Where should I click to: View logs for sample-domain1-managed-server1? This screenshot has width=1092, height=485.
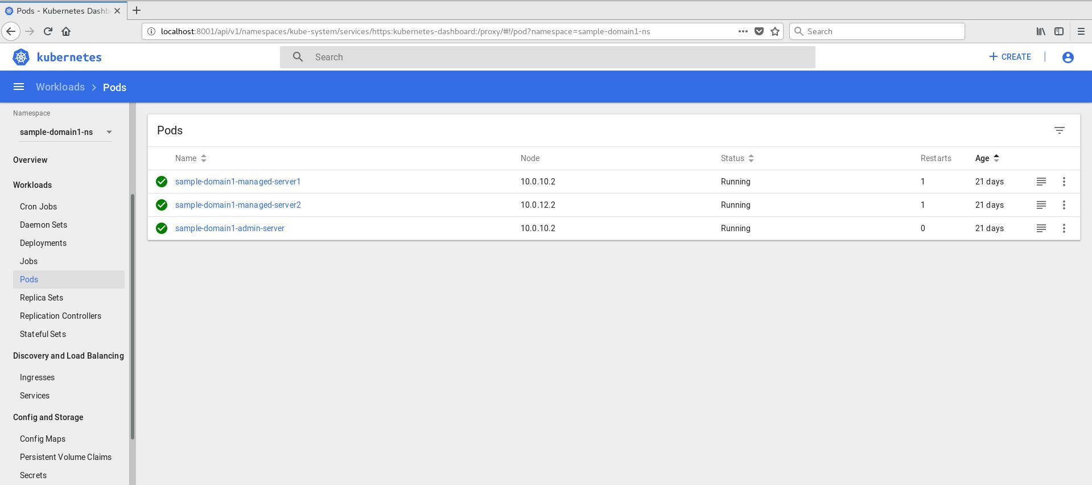tap(1041, 182)
